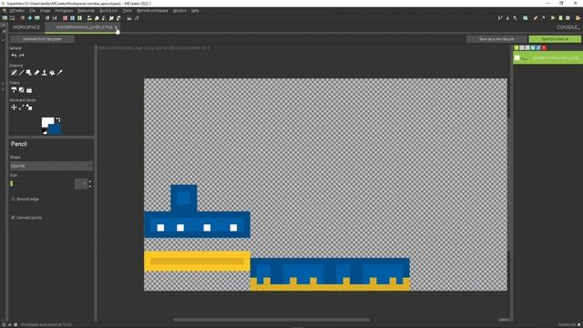583x328 pixels.
Task: Click the green Add new layer icon
Action: coord(517,47)
